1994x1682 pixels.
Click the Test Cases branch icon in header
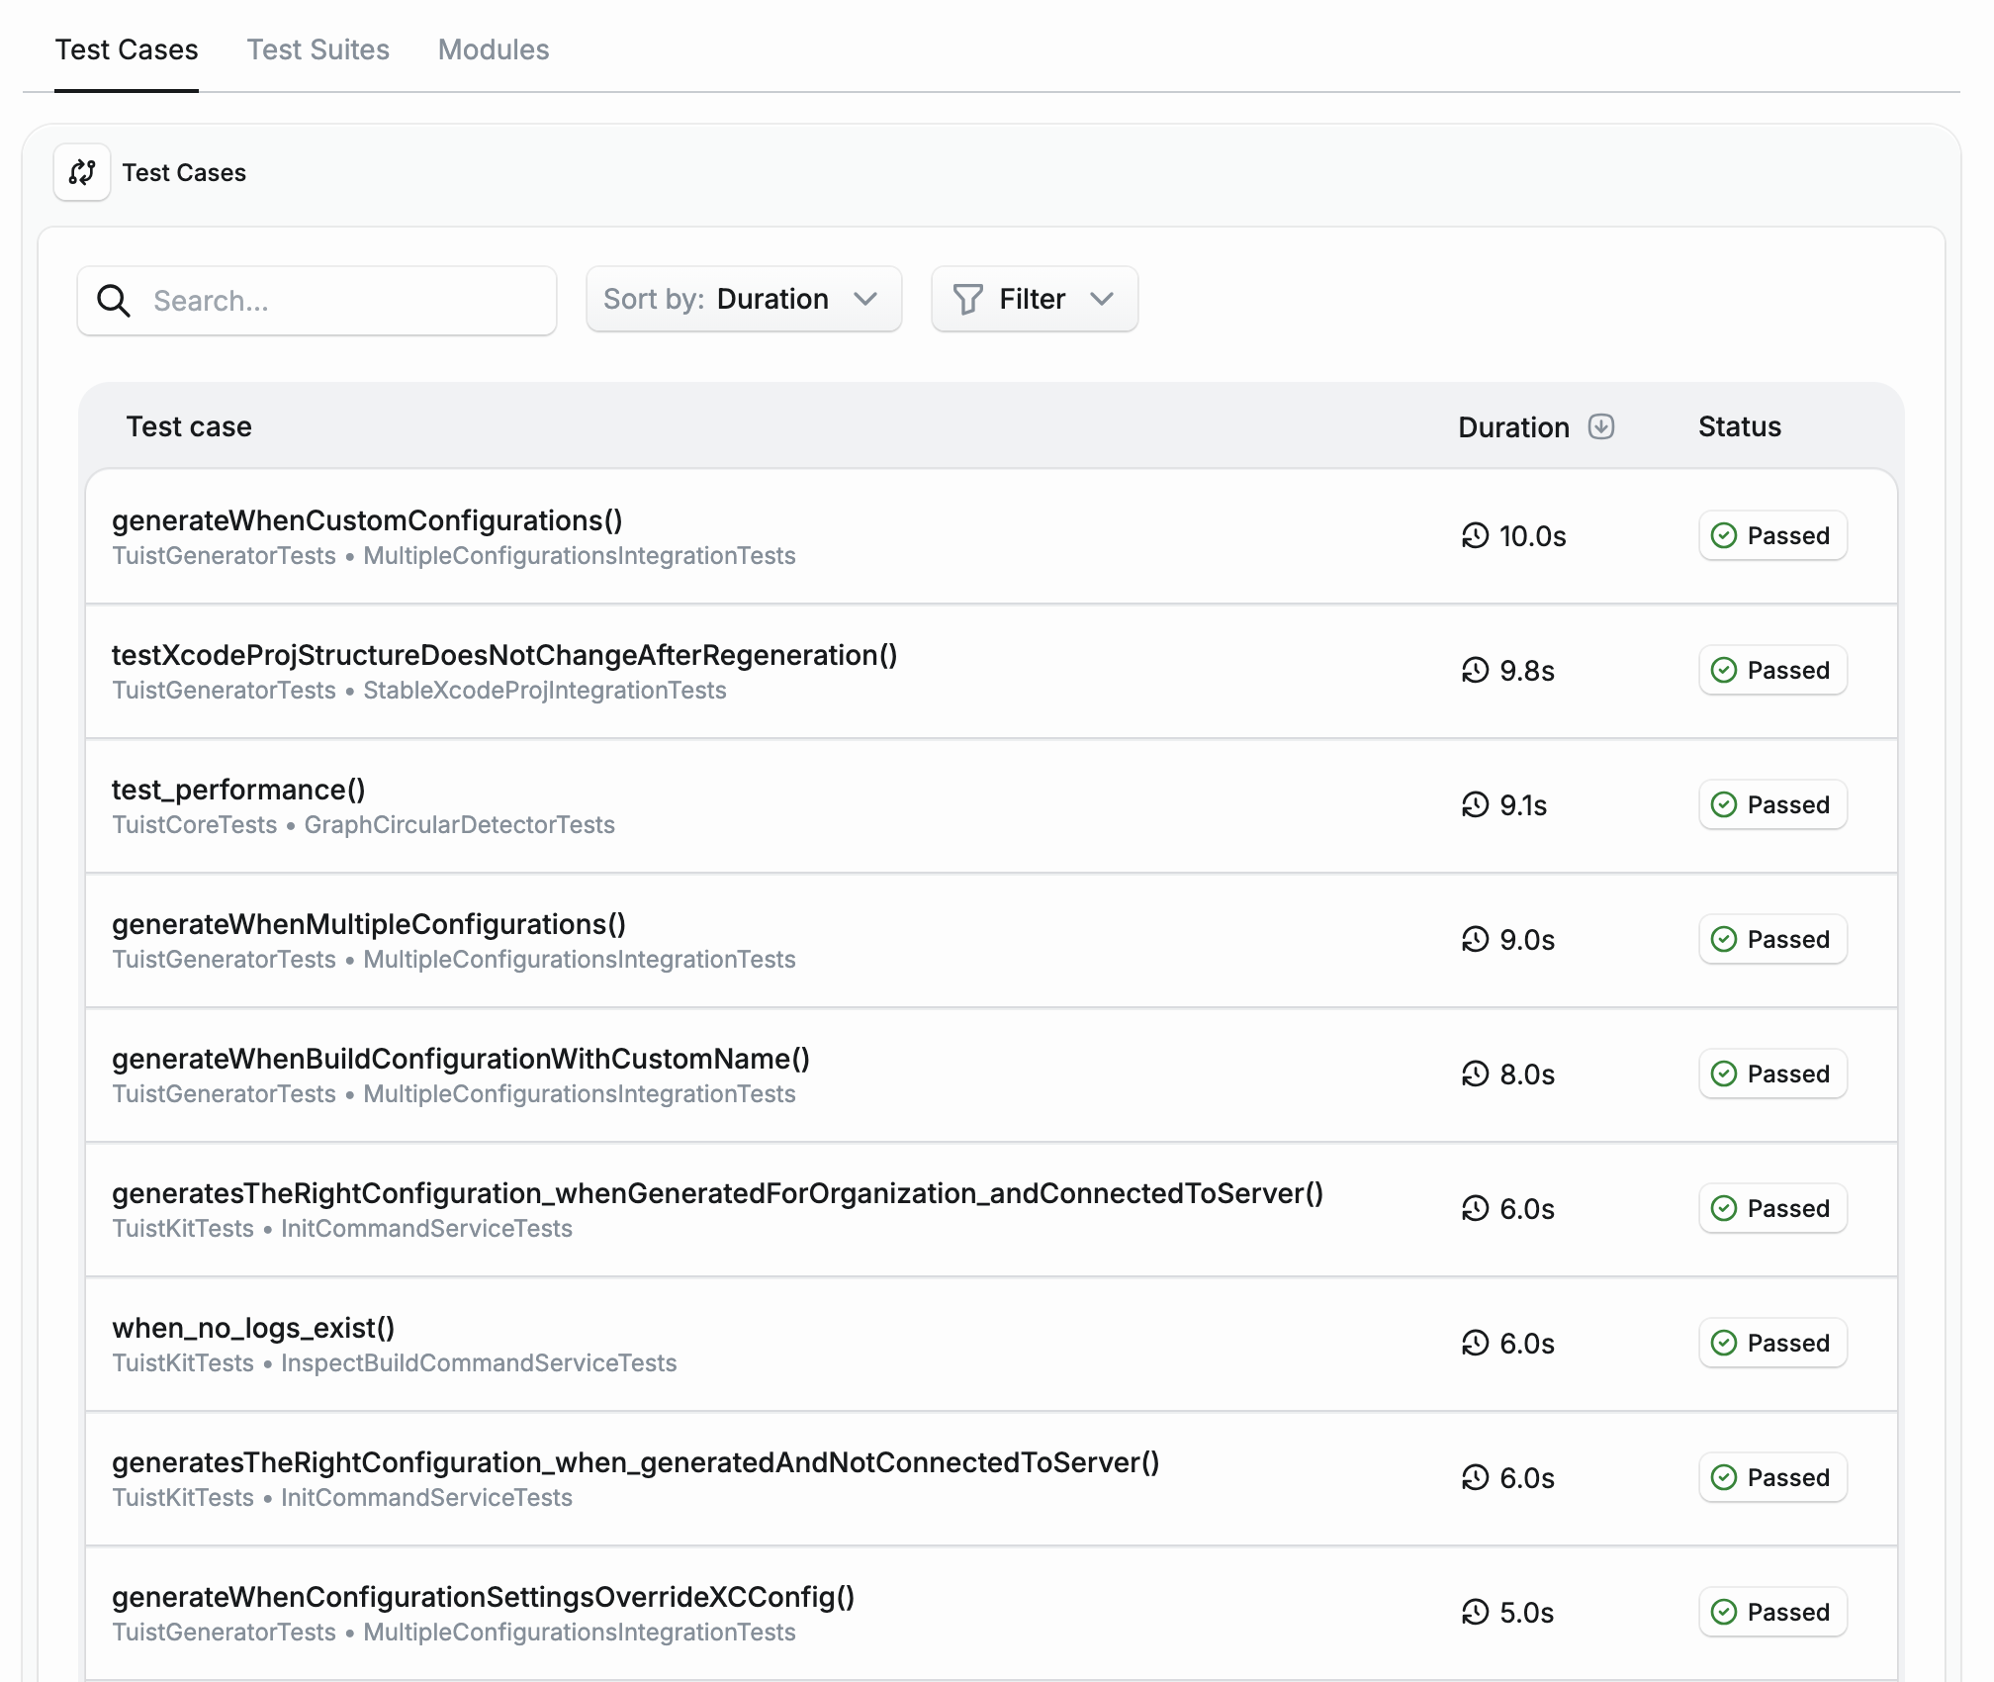point(81,171)
